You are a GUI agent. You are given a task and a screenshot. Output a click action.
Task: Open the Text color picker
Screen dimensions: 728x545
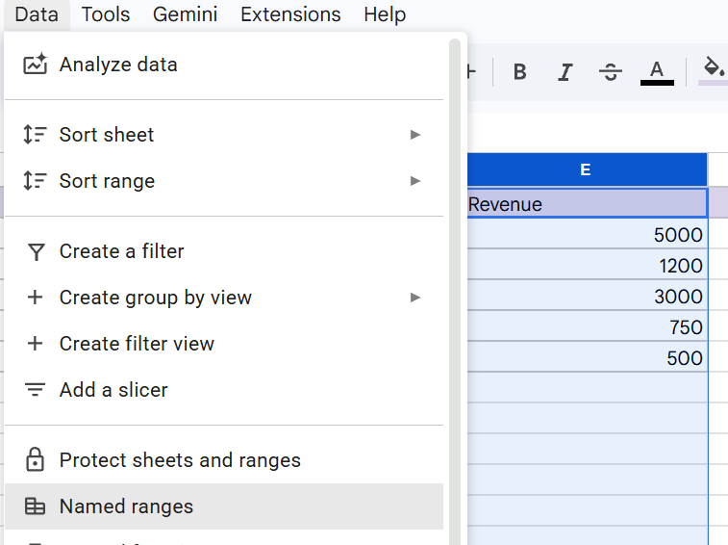click(x=657, y=72)
